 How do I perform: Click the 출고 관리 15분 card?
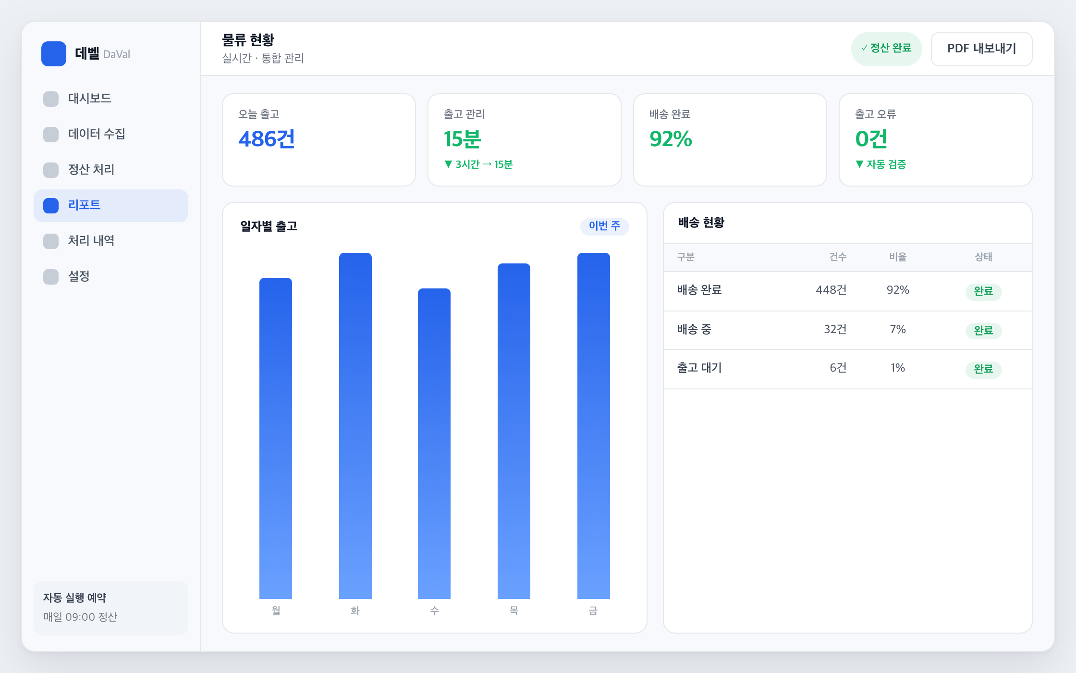pyautogui.click(x=525, y=140)
